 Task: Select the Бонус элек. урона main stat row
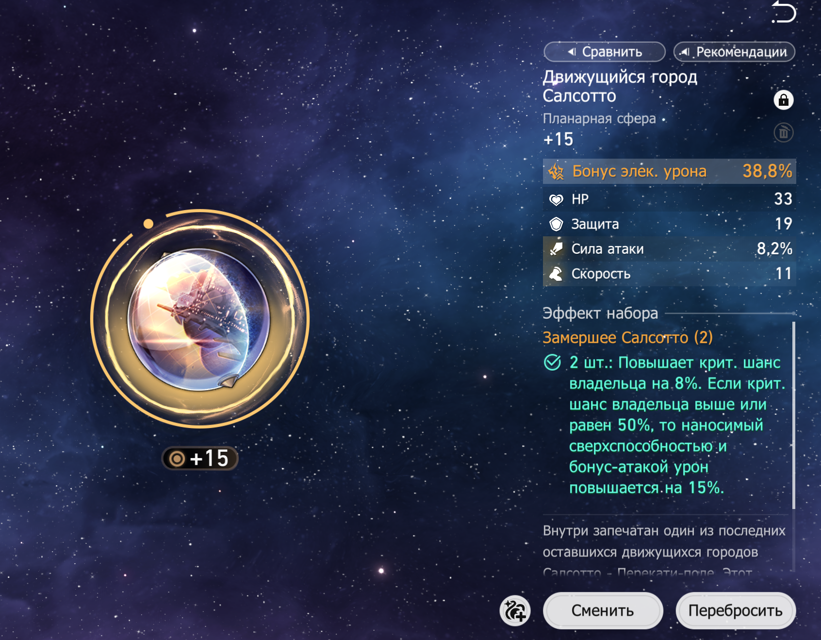tap(670, 171)
